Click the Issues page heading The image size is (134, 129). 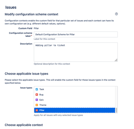coord(11,7)
